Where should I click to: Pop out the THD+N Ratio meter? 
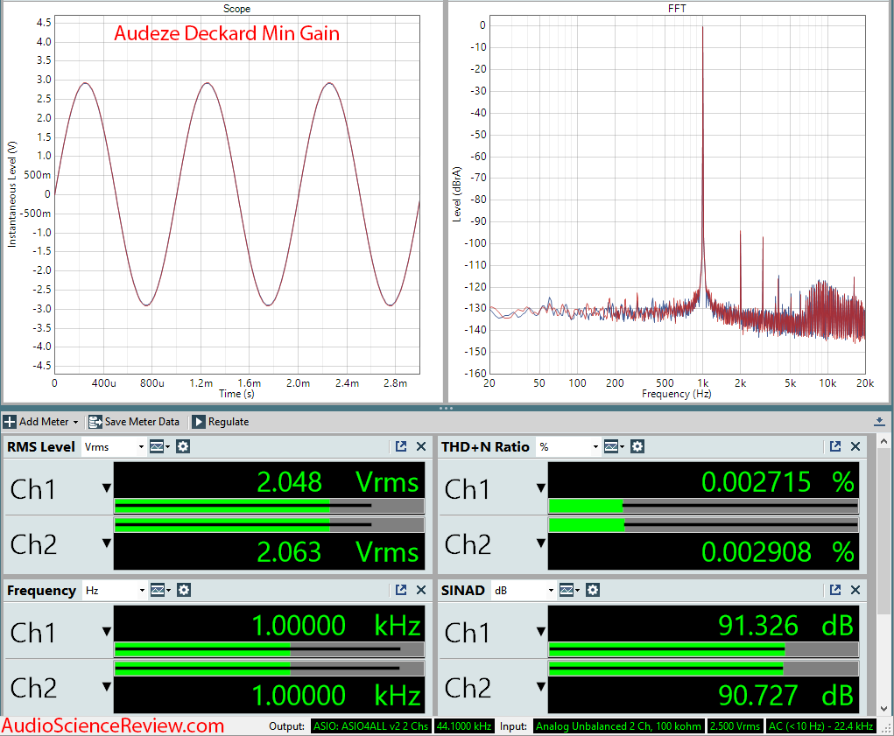coord(835,447)
